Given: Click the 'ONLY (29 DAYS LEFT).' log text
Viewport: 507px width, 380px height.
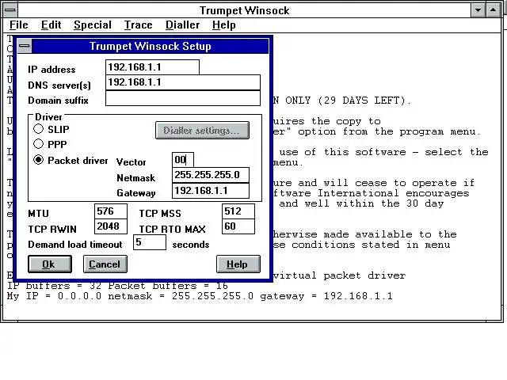Looking at the screenshot, I should click(x=348, y=101).
